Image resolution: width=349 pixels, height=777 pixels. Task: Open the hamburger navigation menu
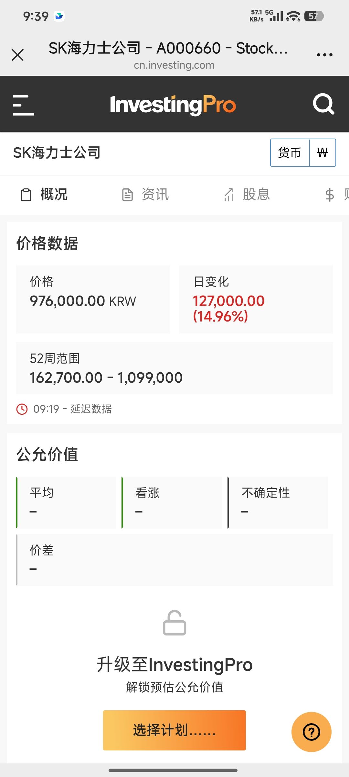click(24, 105)
